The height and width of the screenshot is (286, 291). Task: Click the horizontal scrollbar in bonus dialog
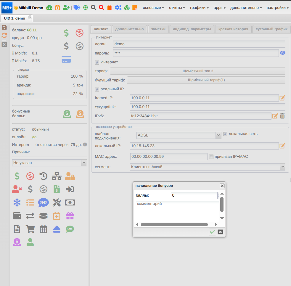tap(174, 225)
